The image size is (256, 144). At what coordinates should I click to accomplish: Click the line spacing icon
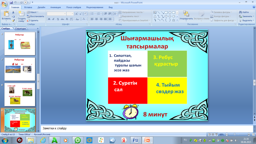point(115,14)
